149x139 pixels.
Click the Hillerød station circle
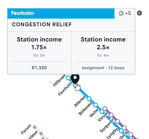[68, 78]
